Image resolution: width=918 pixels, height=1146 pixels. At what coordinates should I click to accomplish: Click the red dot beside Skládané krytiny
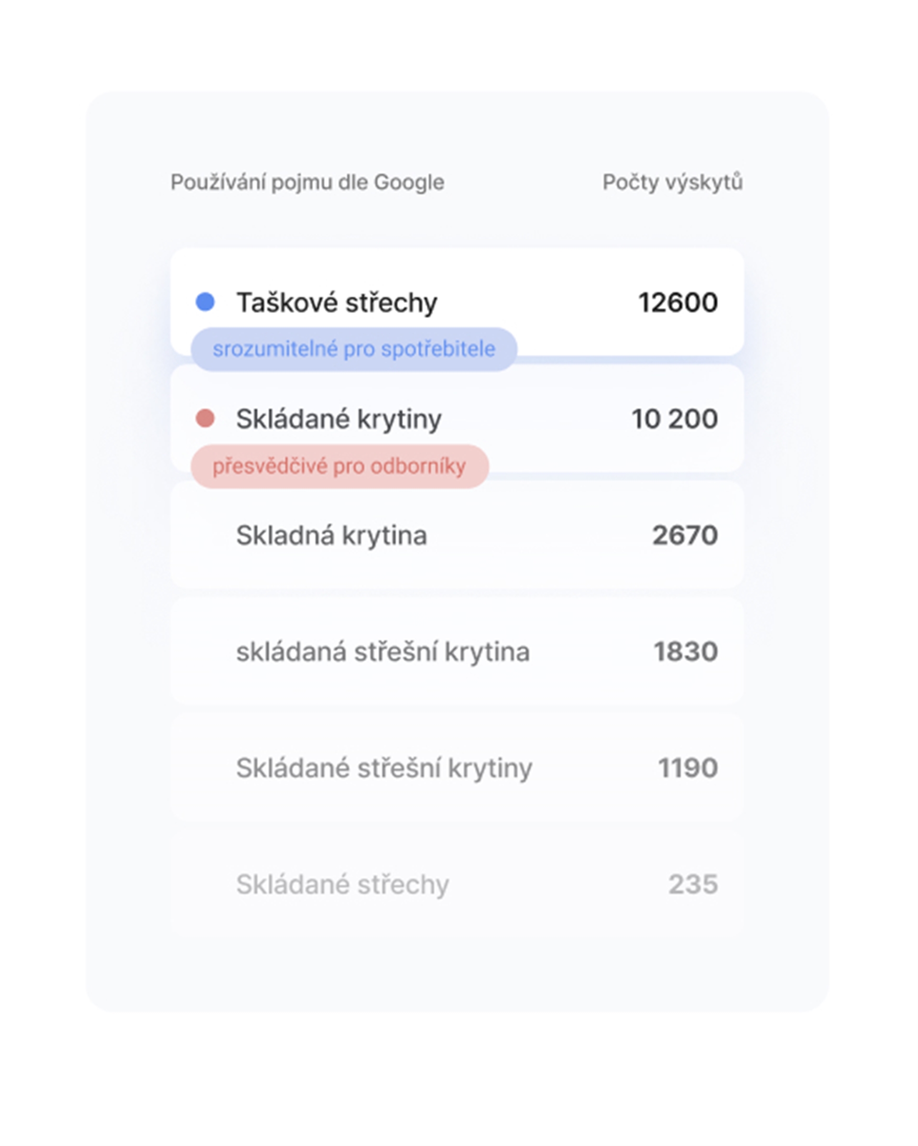coord(205,418)
